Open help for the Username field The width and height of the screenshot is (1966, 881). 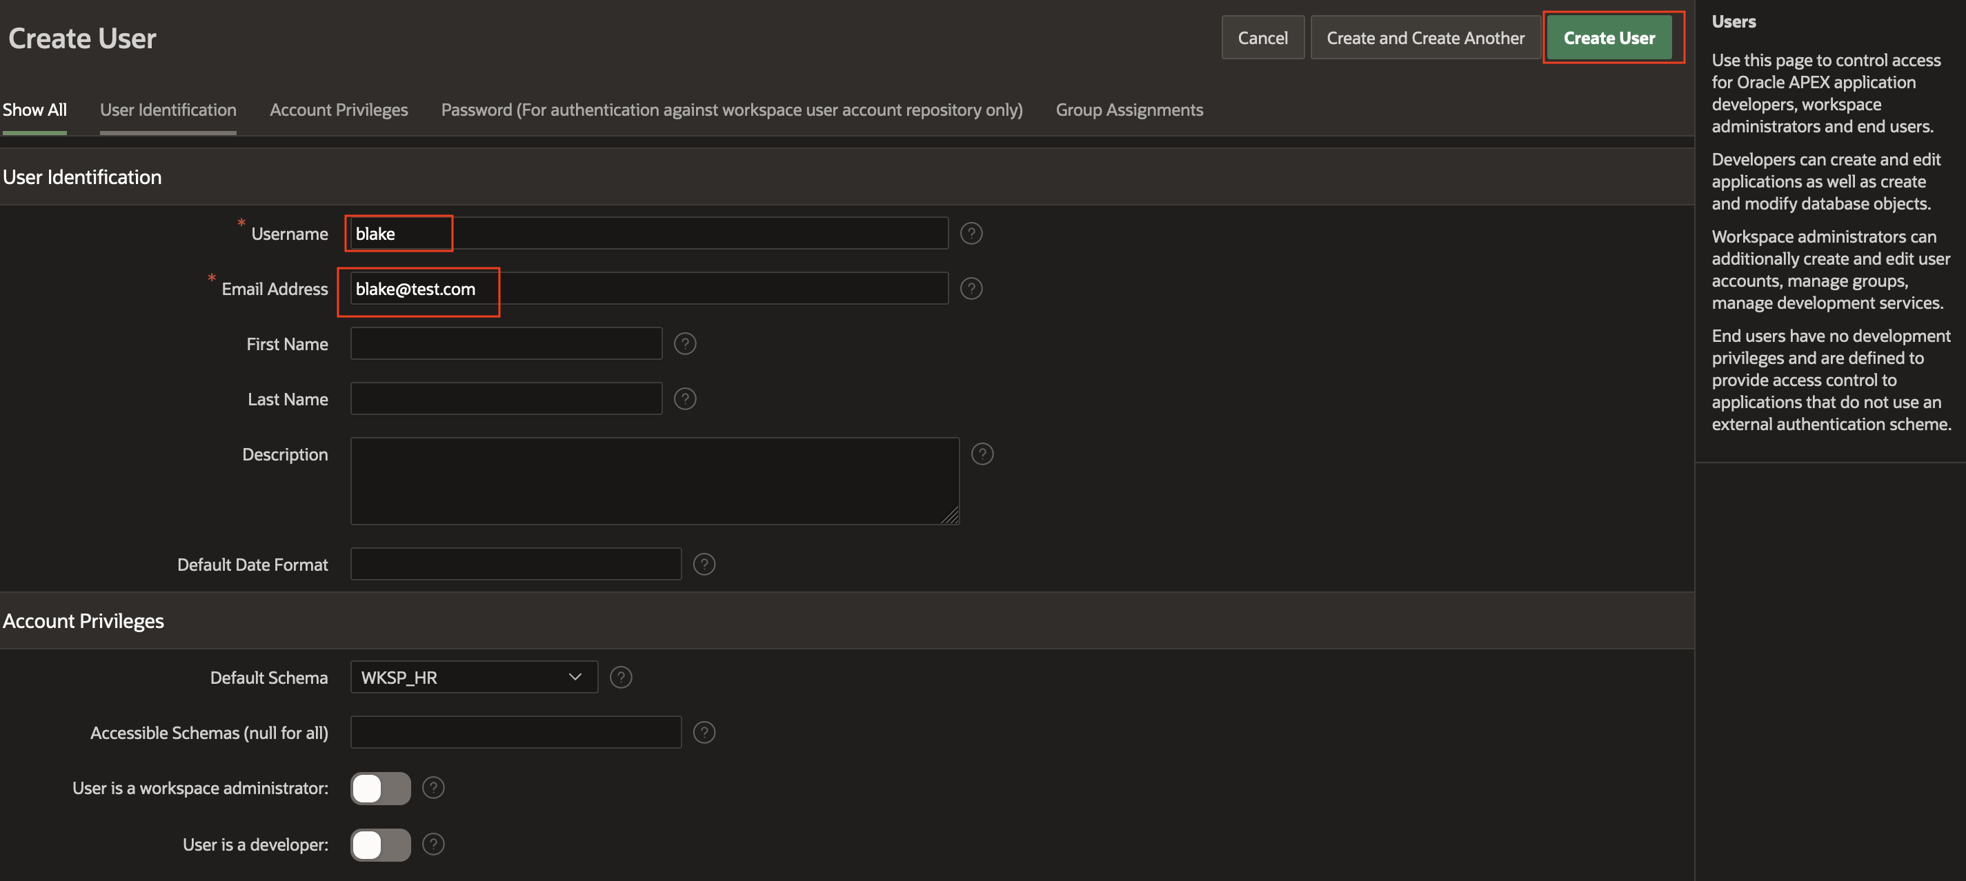click(971, 234)
